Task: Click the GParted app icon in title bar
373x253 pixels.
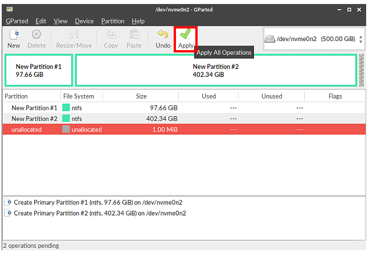Action: (x=10, y=10)
